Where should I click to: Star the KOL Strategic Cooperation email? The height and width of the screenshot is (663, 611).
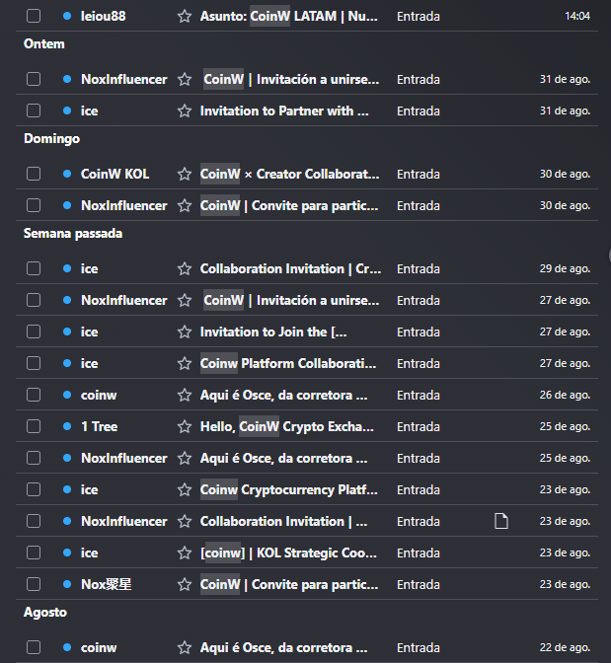[x=185, y=552]
